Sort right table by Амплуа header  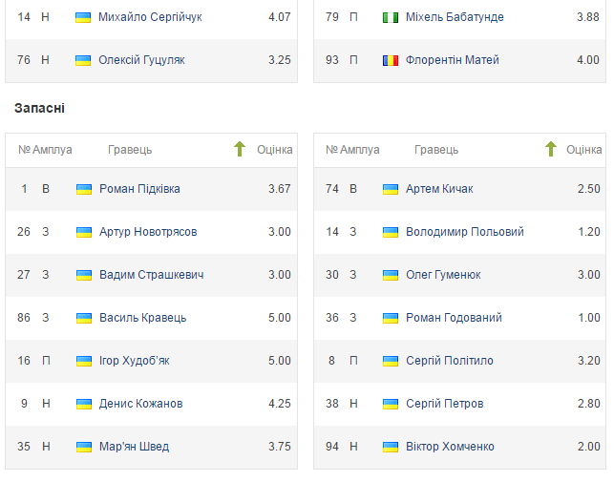360,150
